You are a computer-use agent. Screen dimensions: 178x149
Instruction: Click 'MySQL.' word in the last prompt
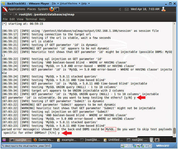click(x=111, y=129)
